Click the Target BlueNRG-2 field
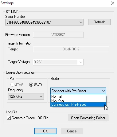Image resolution: width=117 pixels, height=137 pixels. point(71,49)
